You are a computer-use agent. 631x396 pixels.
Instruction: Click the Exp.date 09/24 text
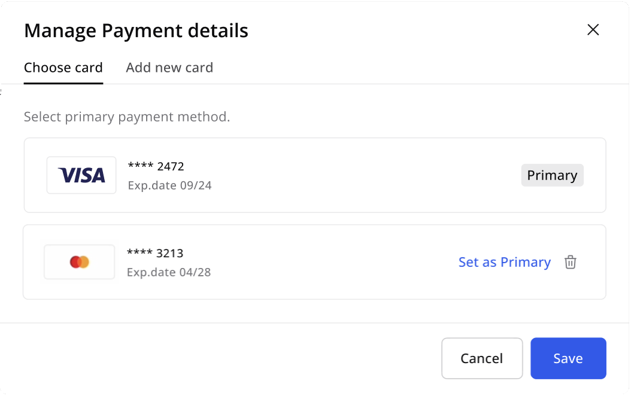click(169, 185)
